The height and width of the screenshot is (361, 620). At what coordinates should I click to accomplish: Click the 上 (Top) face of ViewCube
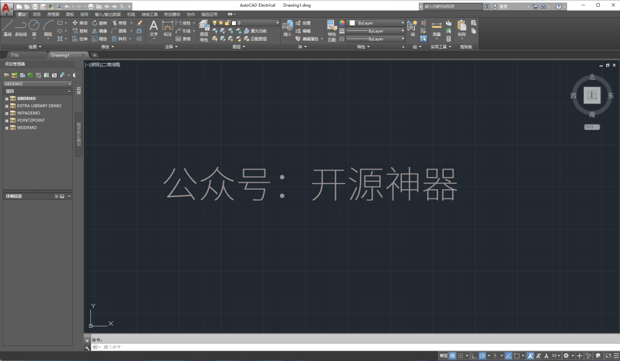pos(592,95)
